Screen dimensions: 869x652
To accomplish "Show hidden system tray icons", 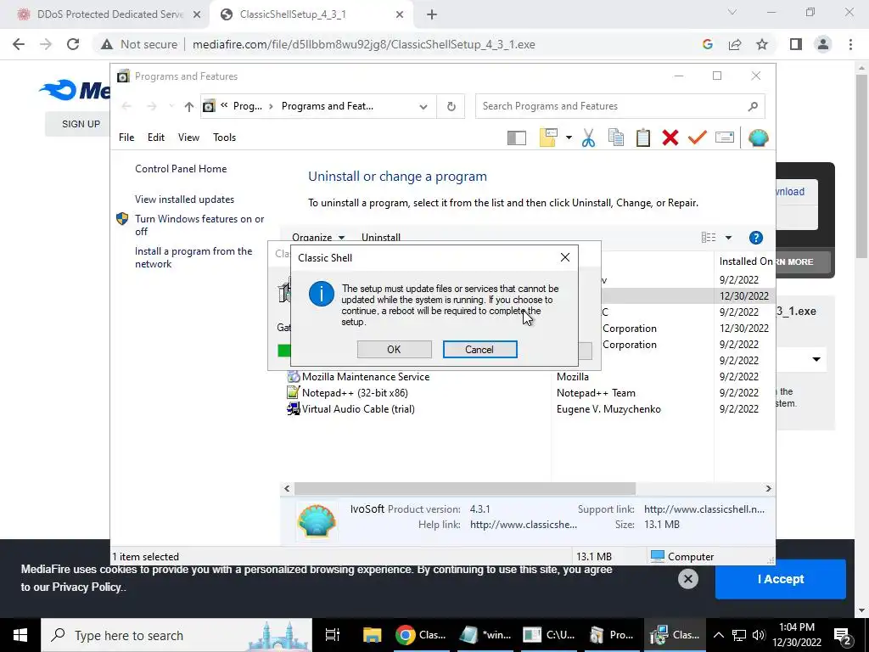I will pyautogui.click(x=718, y=635).
